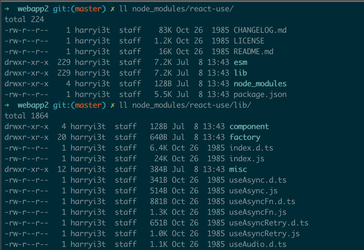Click the 5.5K size of package.json
Viewport: 364px width, 250px height.
point(163,94)
